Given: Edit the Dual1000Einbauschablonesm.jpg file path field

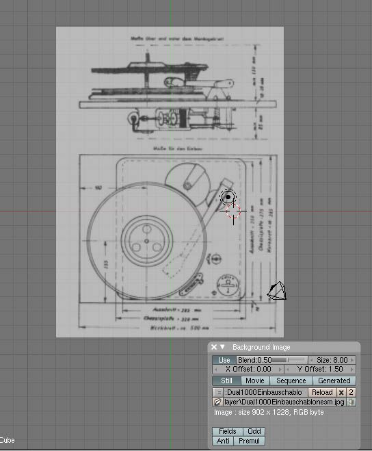Looking at the screenshot, I should [x=284, y=402].
